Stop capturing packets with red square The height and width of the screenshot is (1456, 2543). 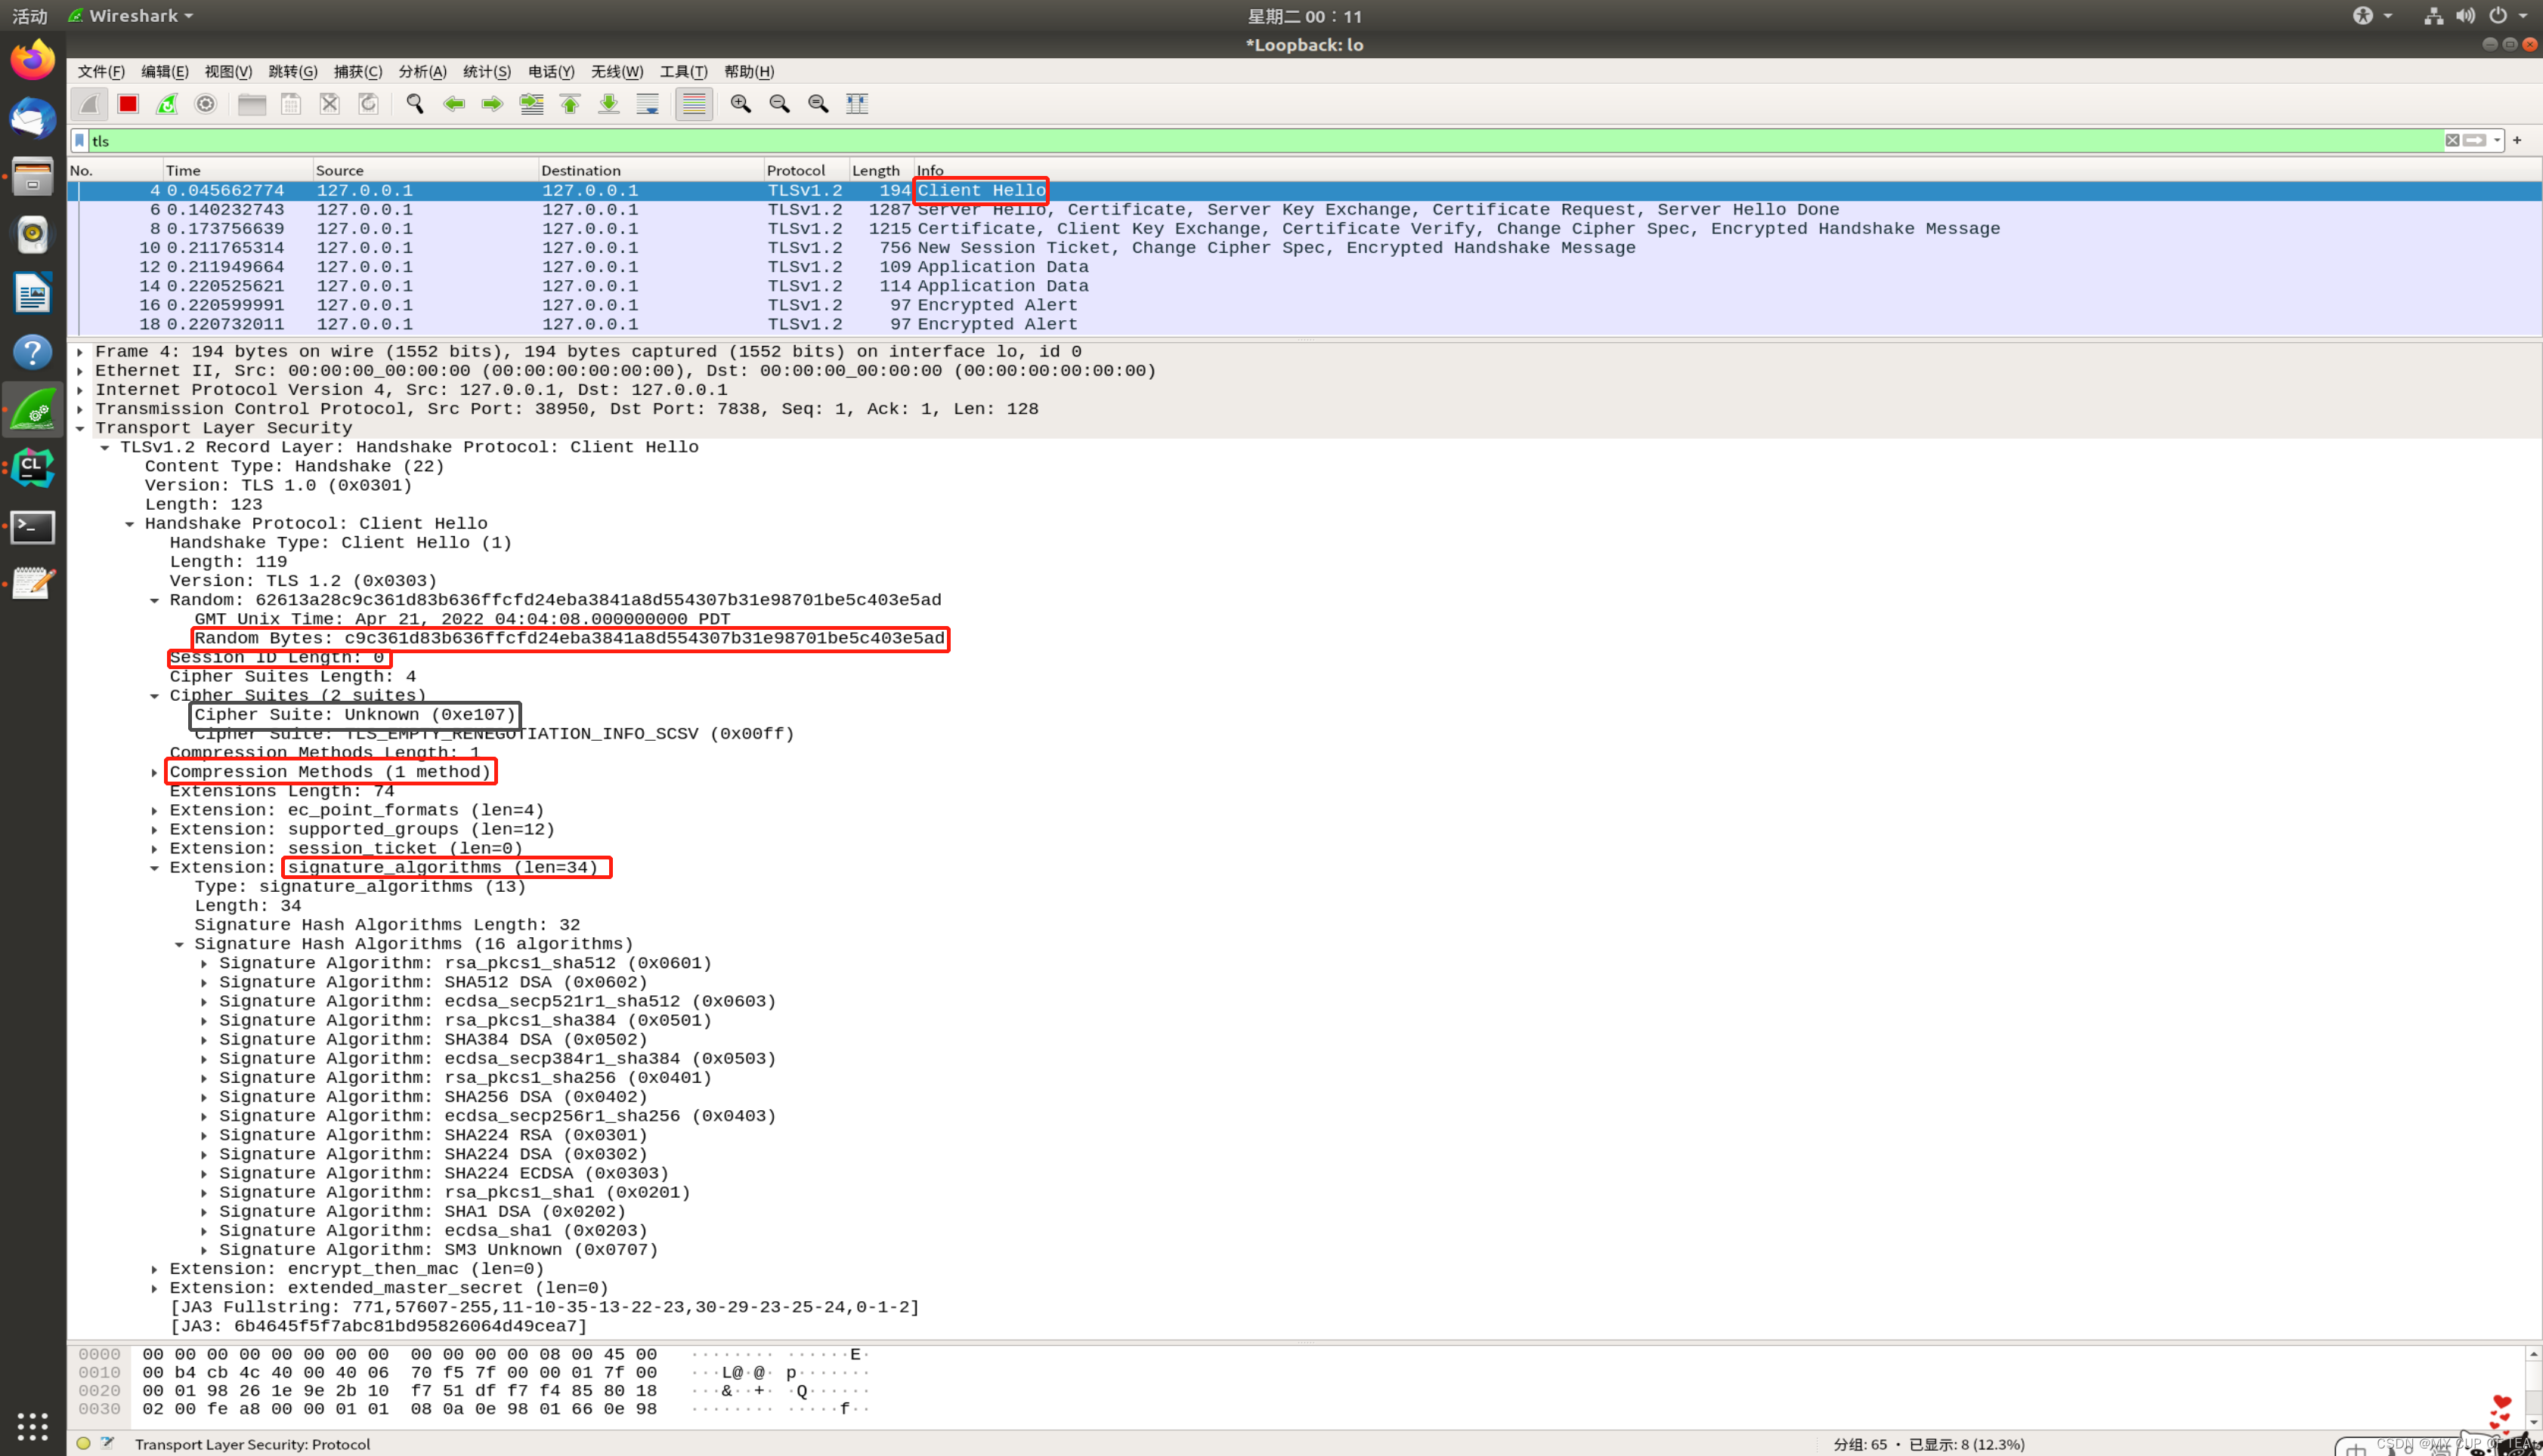click(128, 104)
